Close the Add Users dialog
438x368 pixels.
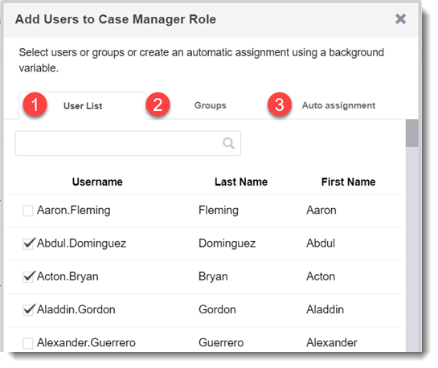click(400, 19)
